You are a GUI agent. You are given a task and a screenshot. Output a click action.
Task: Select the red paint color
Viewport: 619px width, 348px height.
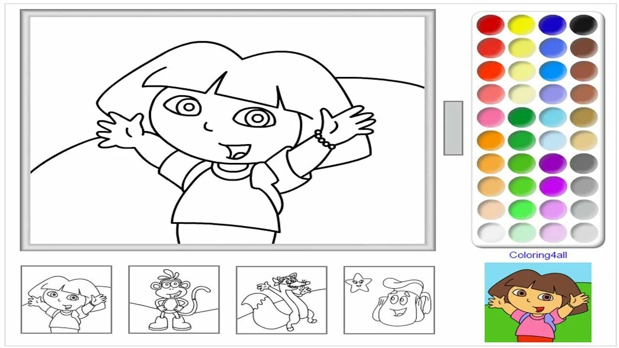[x=490, y=25]
